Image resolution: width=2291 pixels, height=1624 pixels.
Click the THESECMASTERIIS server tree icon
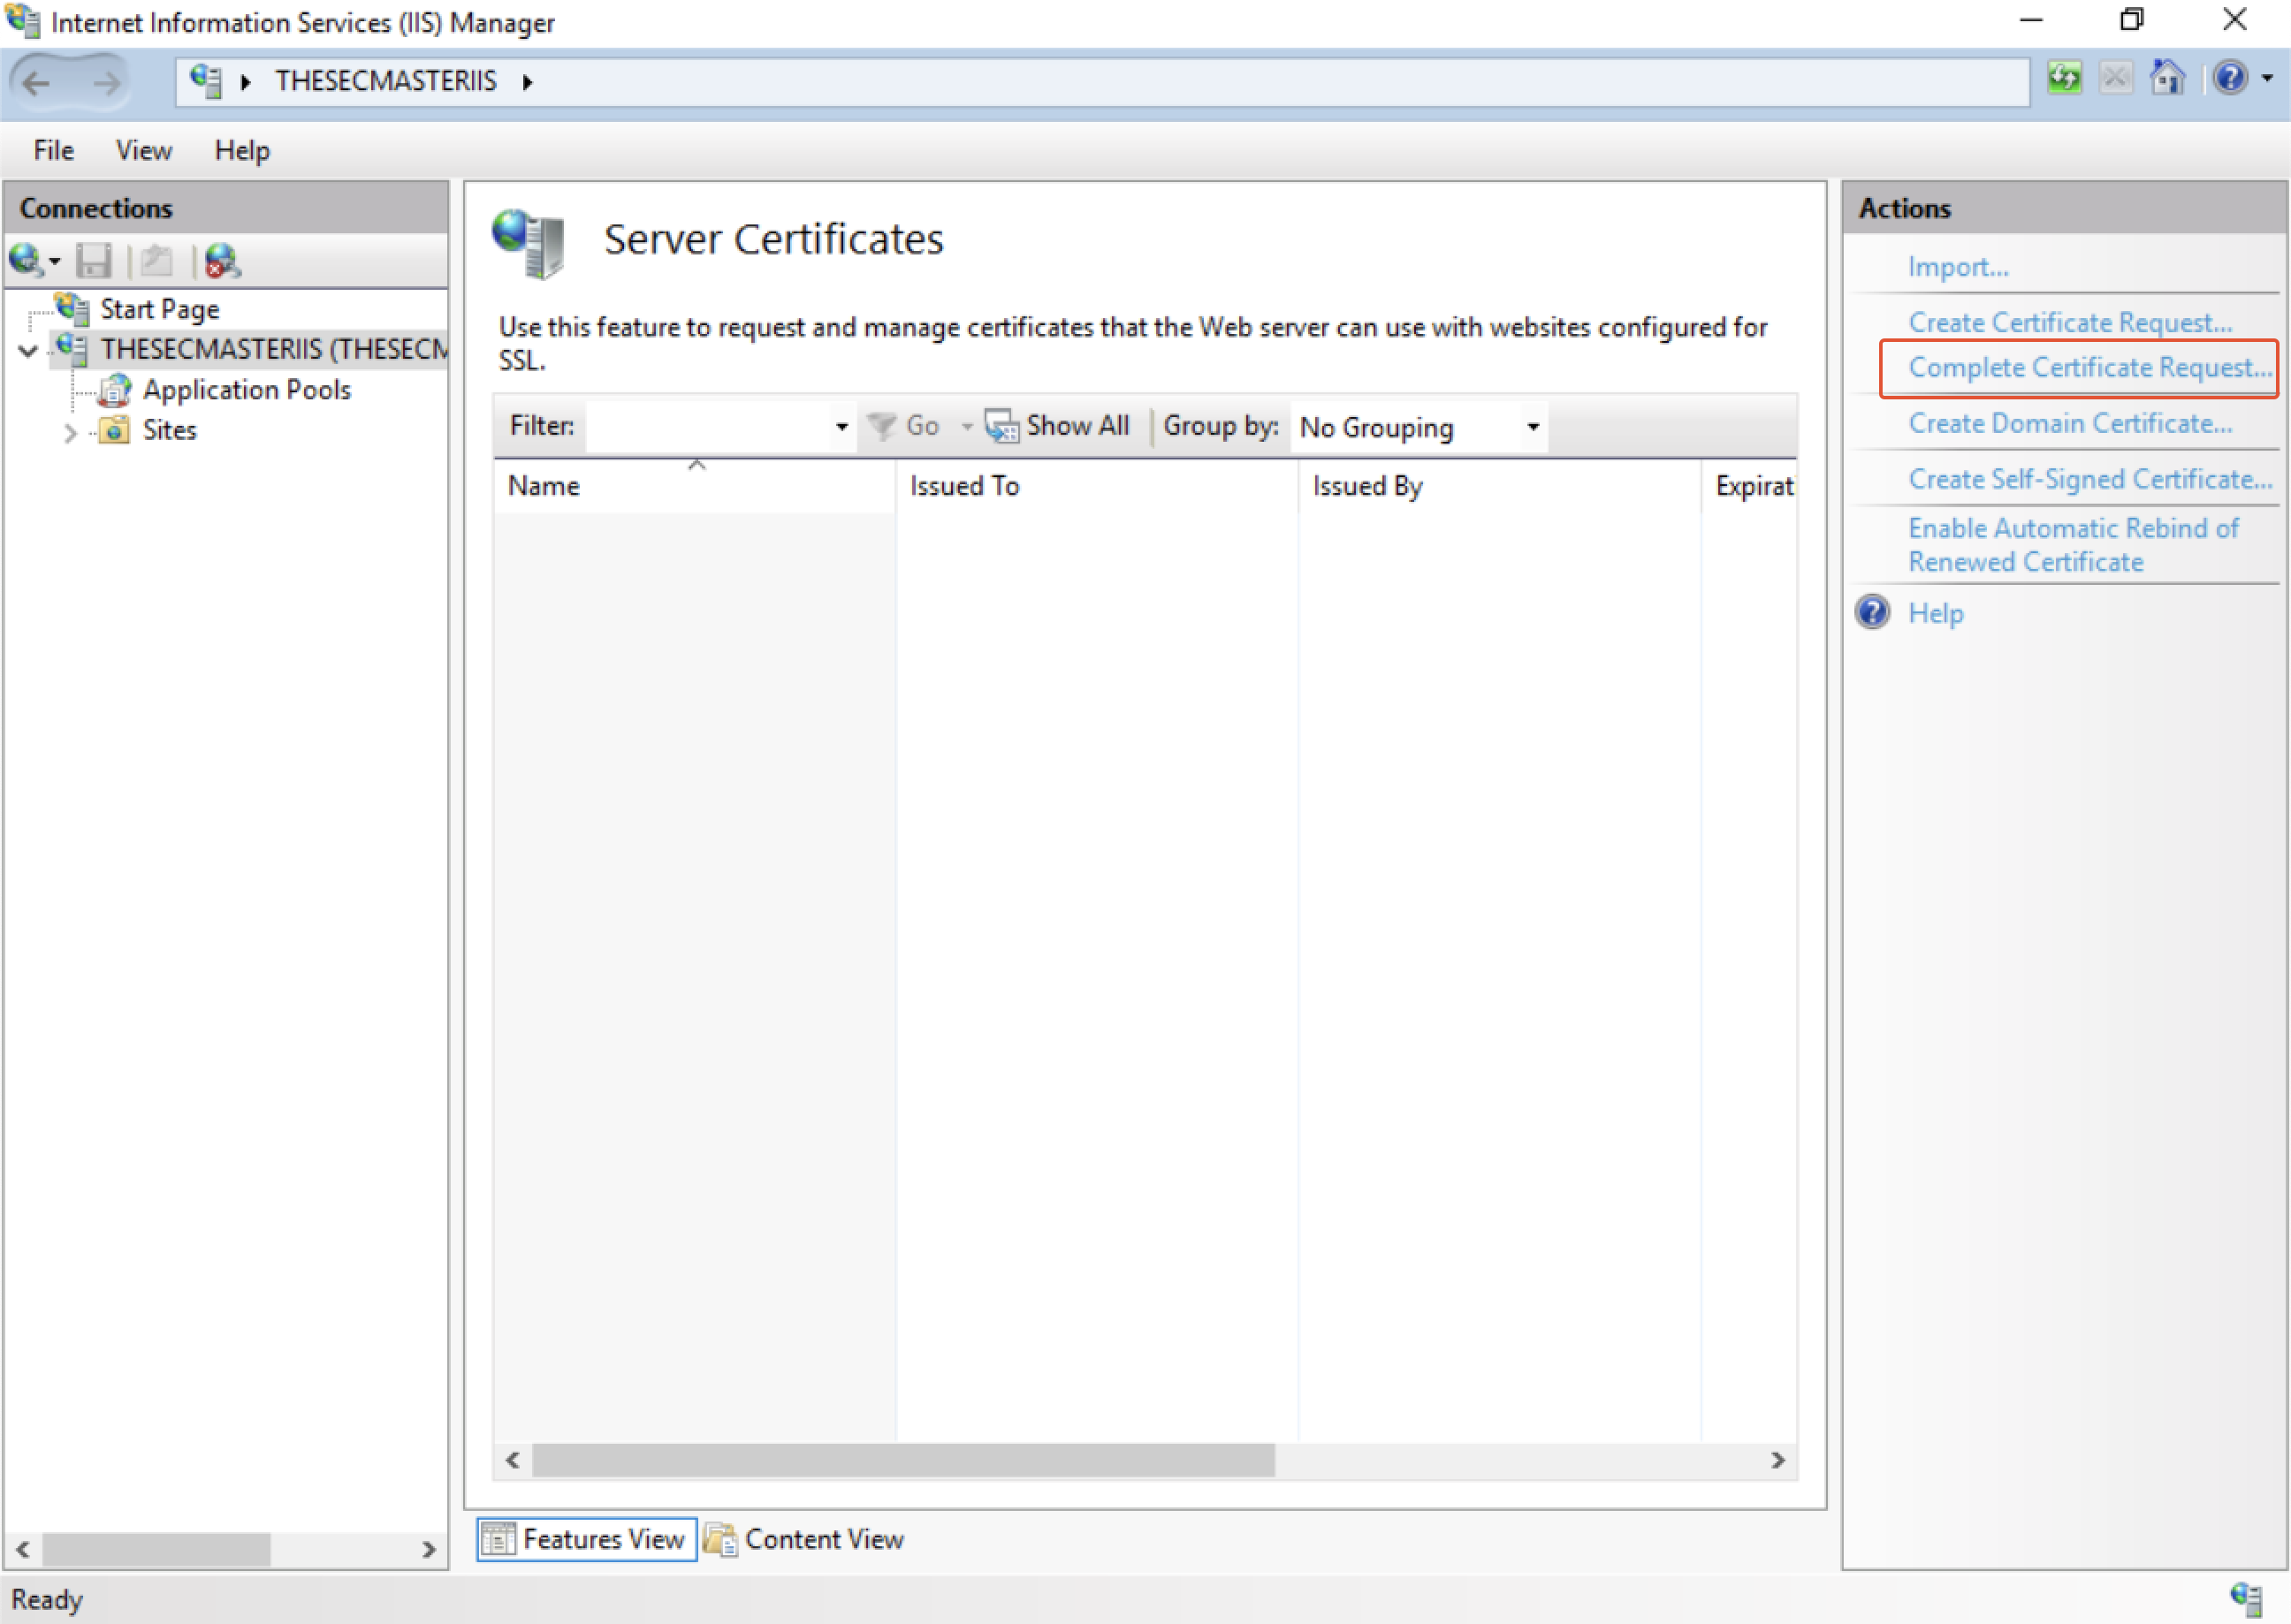[x=72, y=349]
